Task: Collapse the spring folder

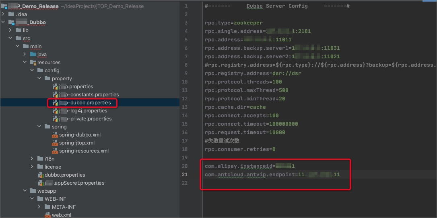Action: point(39,126)
